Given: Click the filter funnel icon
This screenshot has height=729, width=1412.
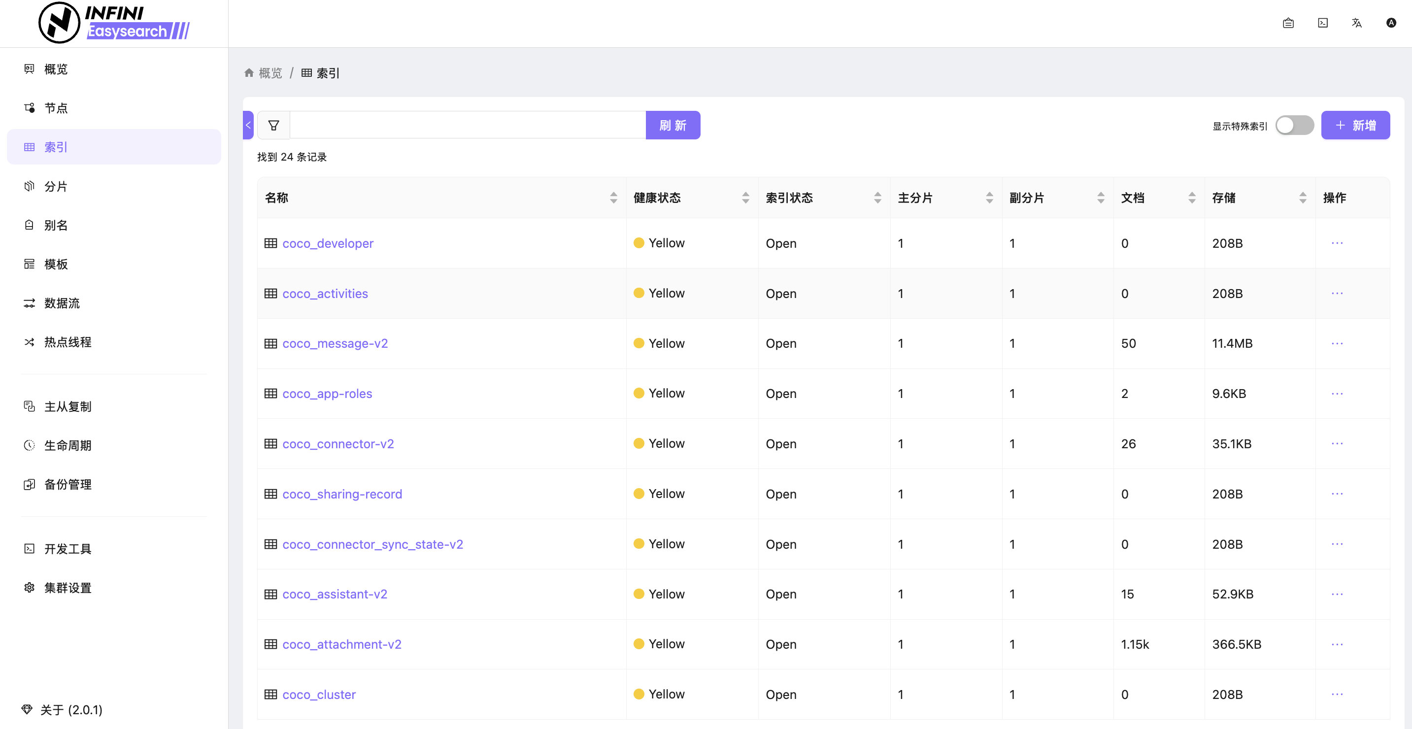Looking at the screenshot, I should (x=273, y=126).
